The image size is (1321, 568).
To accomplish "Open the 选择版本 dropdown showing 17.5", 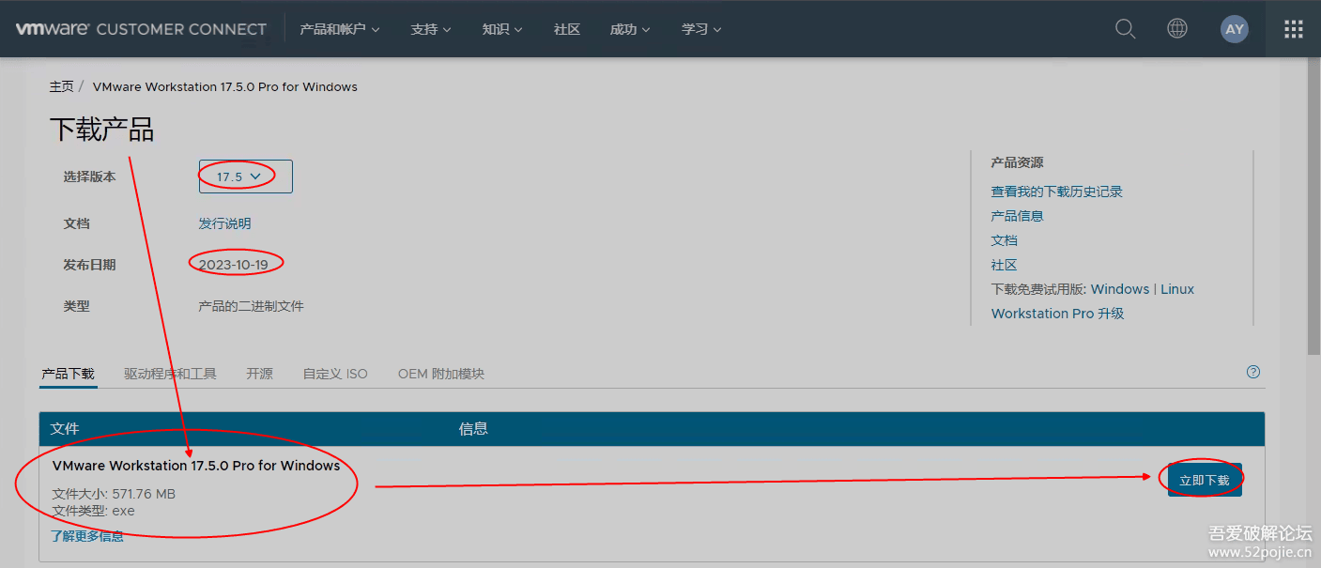I will [x=244, y=176].
